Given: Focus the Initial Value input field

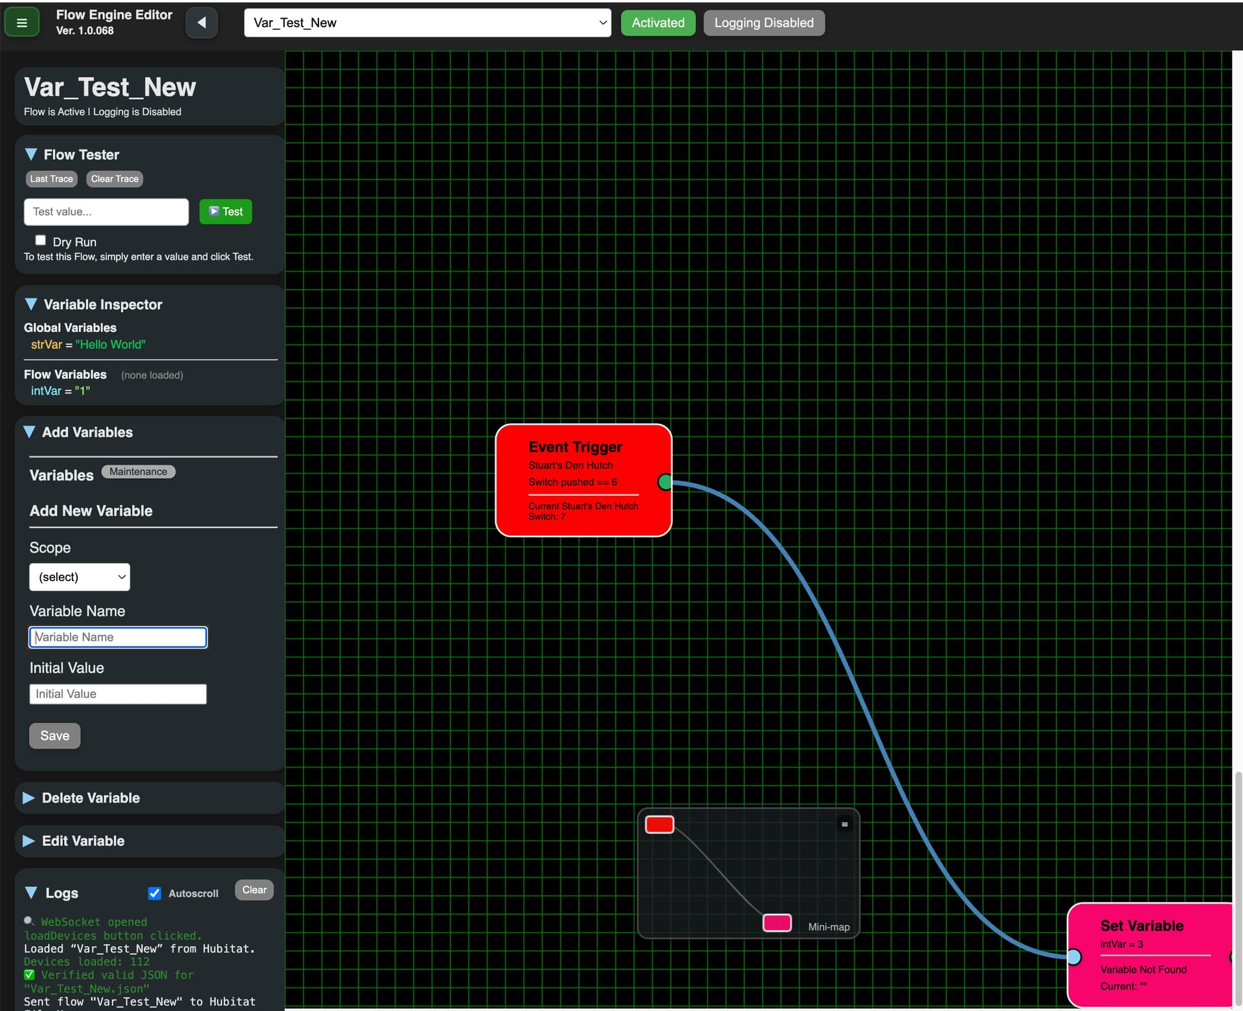Looking at the screenshot, I should coord(118,694).
